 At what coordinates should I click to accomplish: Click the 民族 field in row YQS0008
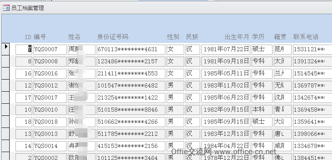pos(193,62)
